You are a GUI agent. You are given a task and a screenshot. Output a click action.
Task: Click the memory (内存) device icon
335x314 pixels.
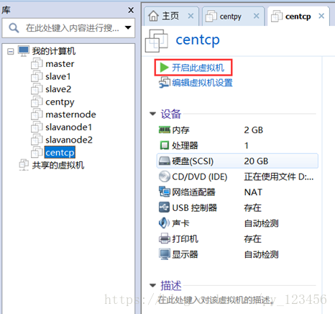click(165, 130)
